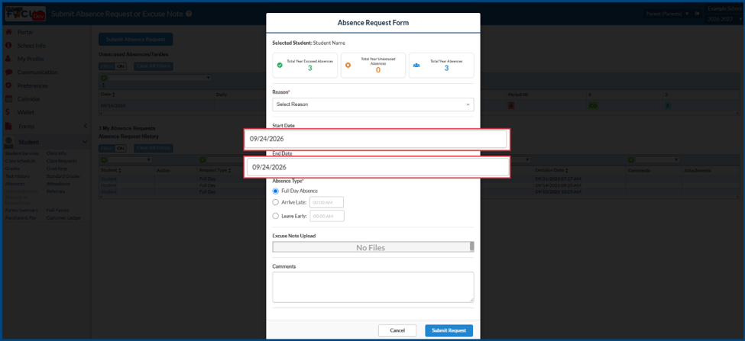Open the Parent (Parents) profile dropdown

[667, 14]
